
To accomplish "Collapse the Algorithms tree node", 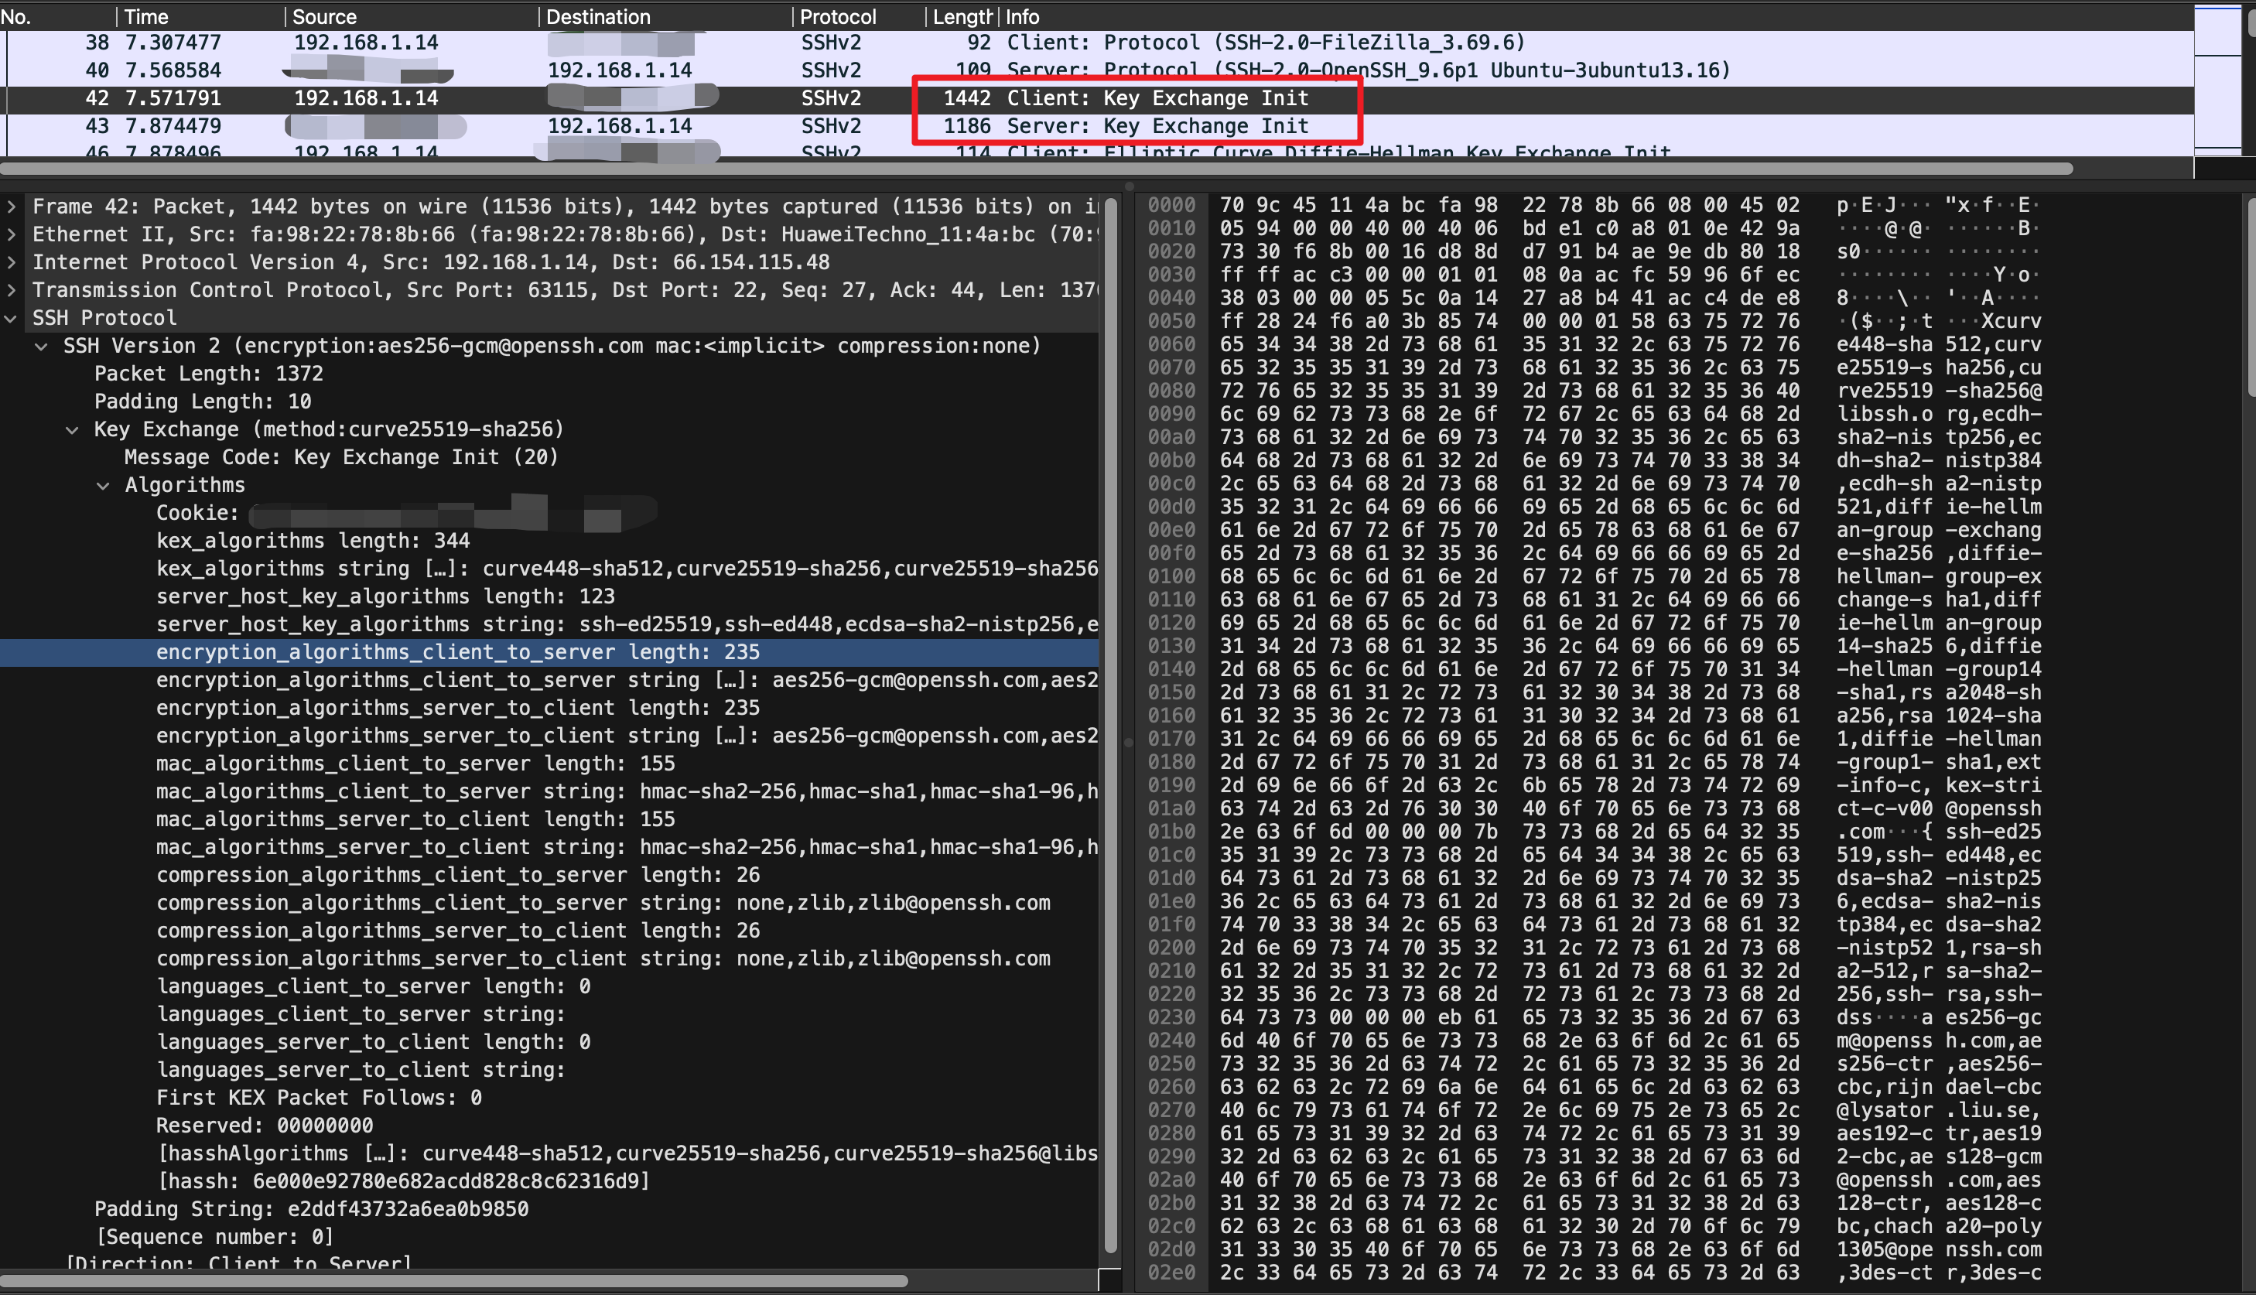I will (103, 485).
